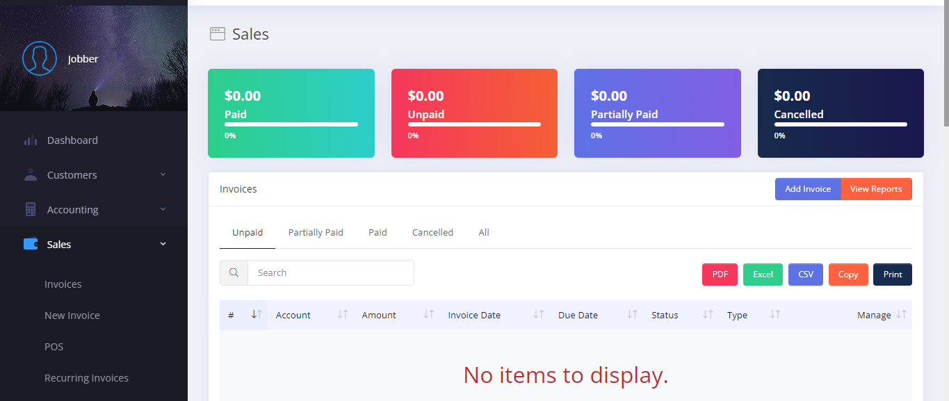Click the calendar icon beside the Sales heading
This screenshot has width=949, height=401.
click(216, 33)
